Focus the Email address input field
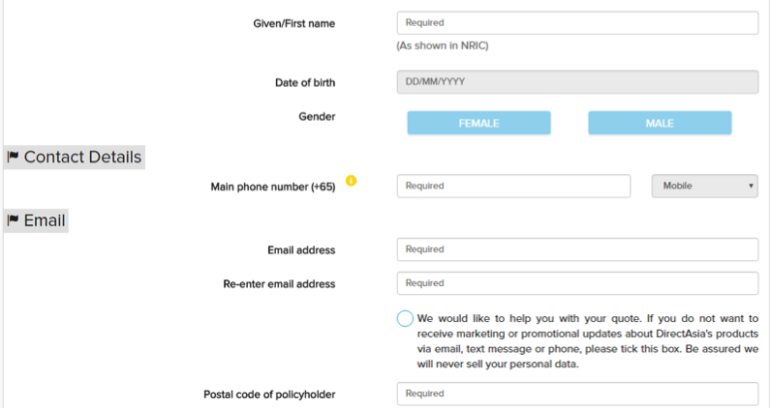Viewport: 771px width, 408px height. click(577, 249)
